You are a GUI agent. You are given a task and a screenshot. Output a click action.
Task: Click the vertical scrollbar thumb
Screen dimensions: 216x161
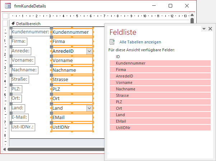click(x=192, y=21)
